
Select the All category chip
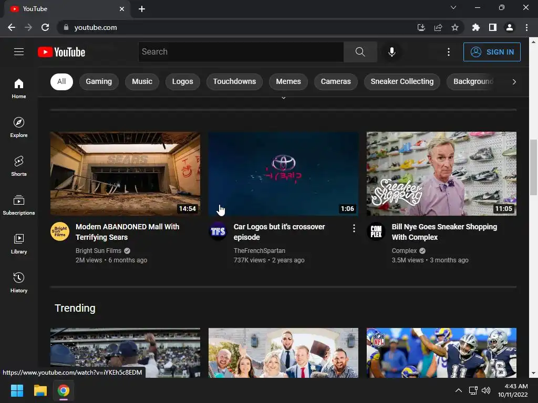(x=62, y=81)
